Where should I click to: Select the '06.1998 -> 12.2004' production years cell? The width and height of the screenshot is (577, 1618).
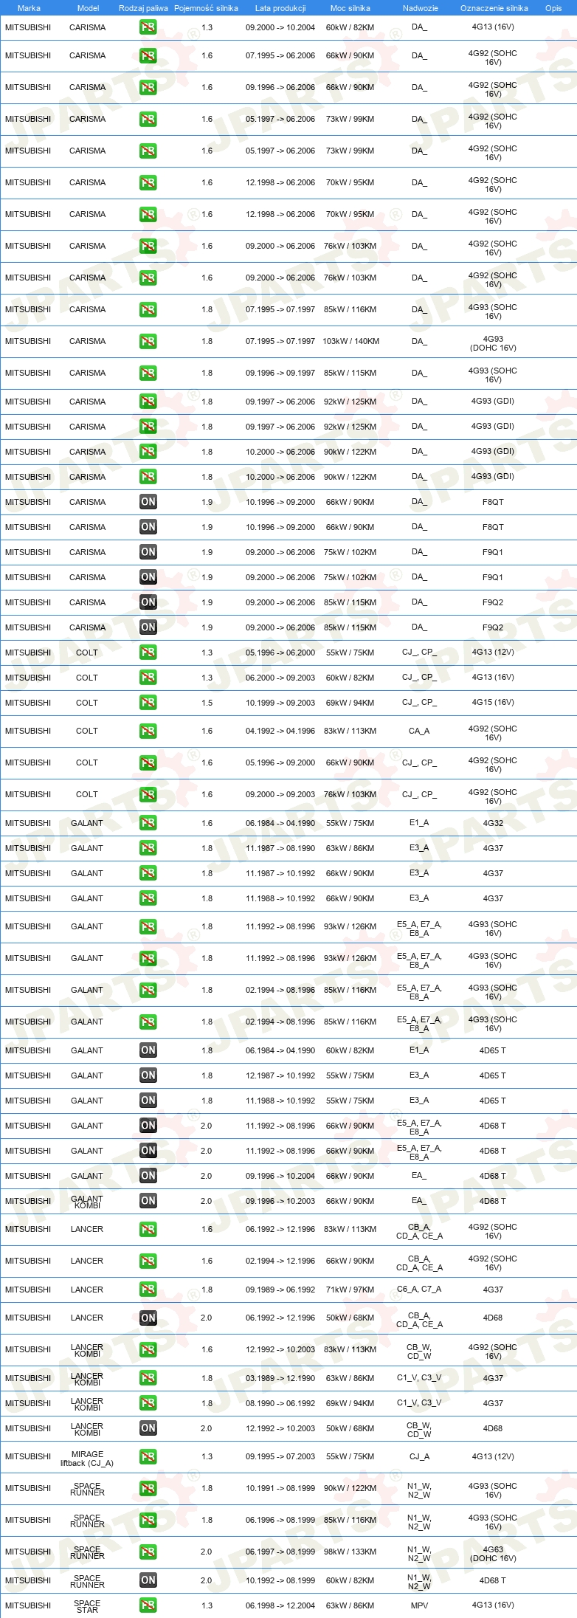click(280, 1605)
